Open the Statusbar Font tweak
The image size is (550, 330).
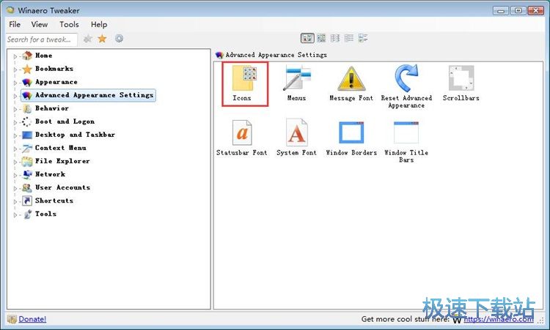(242, 138)
